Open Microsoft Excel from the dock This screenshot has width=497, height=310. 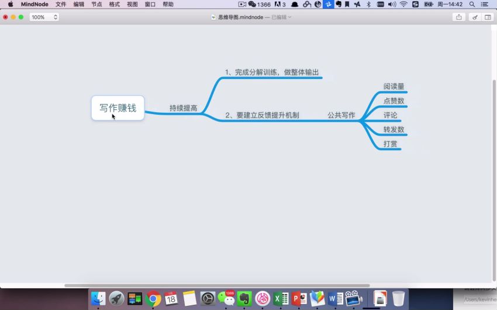point(281,298)
